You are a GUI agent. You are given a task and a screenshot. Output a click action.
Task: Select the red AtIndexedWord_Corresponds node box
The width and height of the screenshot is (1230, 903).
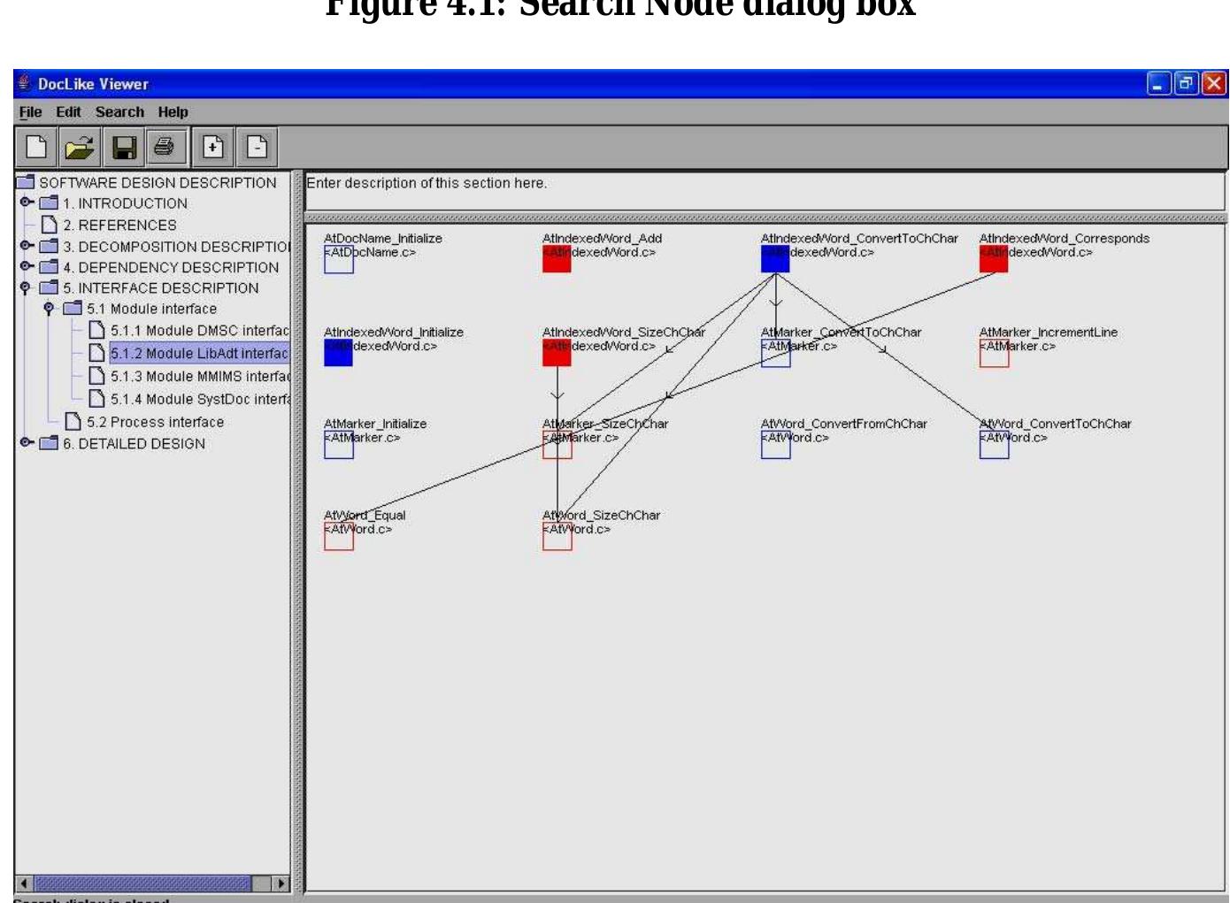click(x=994, y=259)
